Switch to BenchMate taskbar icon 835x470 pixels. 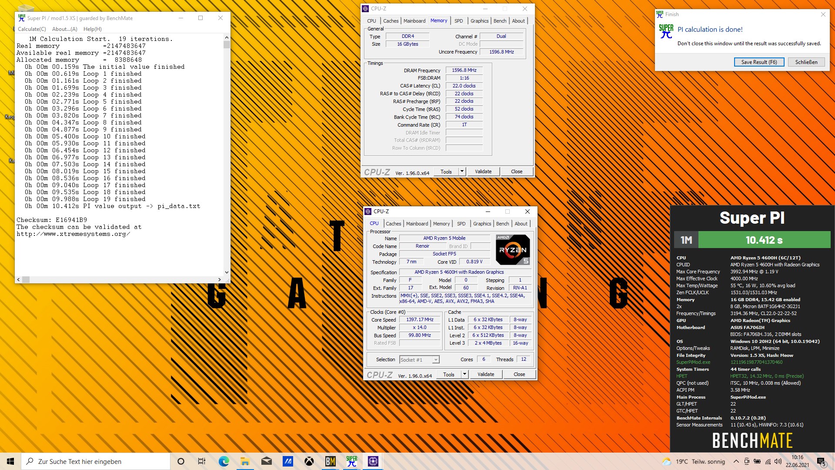(x=331, y=461)
